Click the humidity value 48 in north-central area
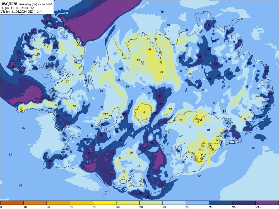The width and height of the screenshot is (279, 209). point(150,50)
